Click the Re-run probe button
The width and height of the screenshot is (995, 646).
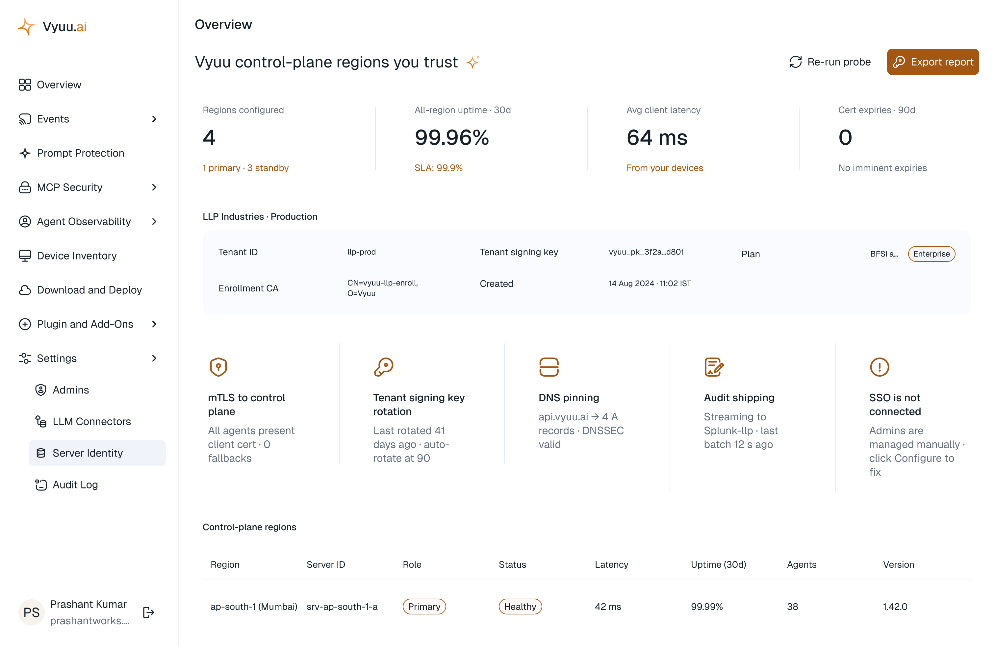[830, 62]
